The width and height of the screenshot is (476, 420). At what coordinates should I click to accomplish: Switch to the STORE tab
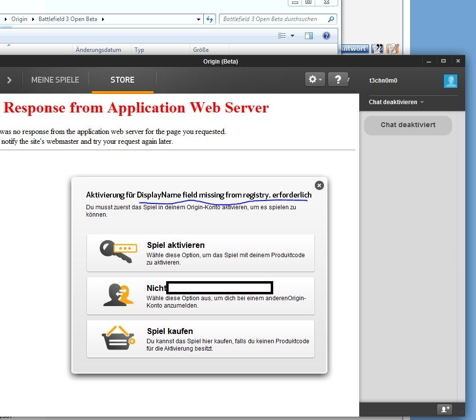pos(122,80)
